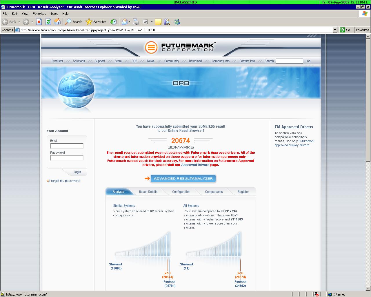371x297 pixels.
Task: Click the Research book icon
Action: pyautogui.click(x=167, y=22)
